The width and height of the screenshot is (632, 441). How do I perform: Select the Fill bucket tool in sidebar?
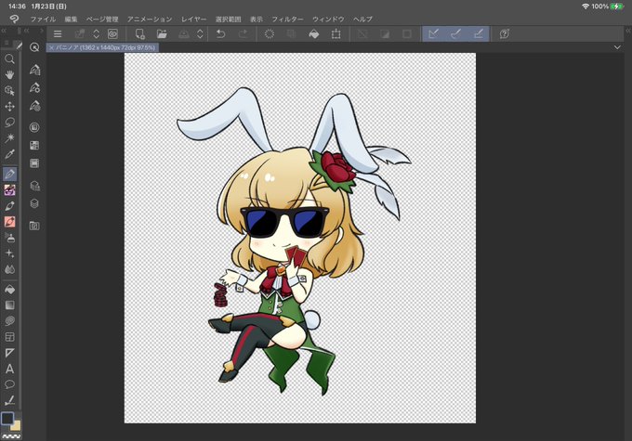(x=9, y=289)
